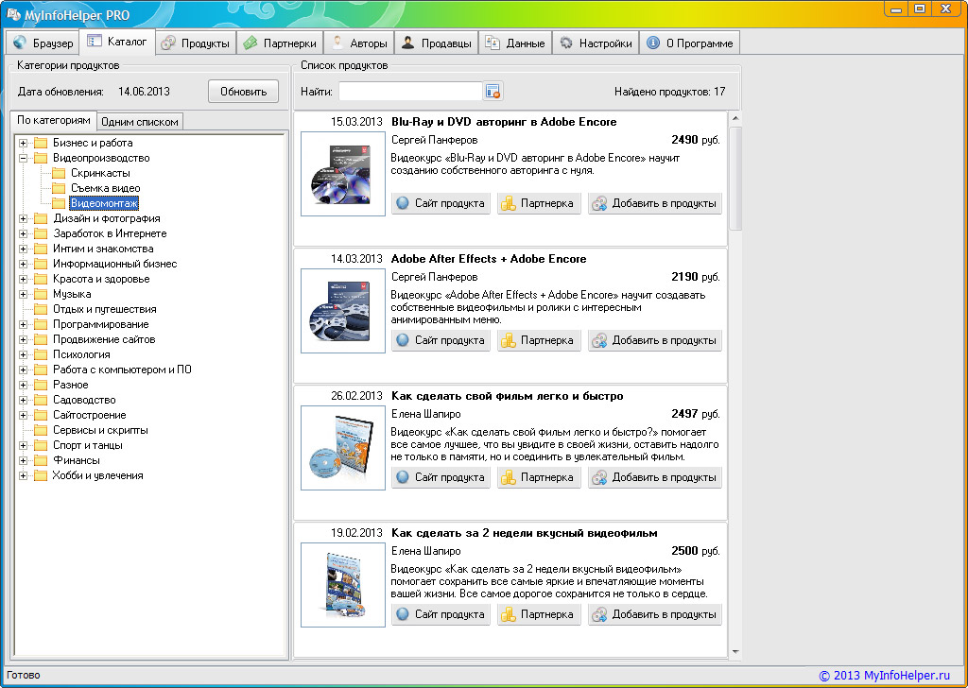Expand the Программирование category node
Image resolution: width=968 pixels, height=688 pixels.
pyautogui.click(x=24, y=324)
